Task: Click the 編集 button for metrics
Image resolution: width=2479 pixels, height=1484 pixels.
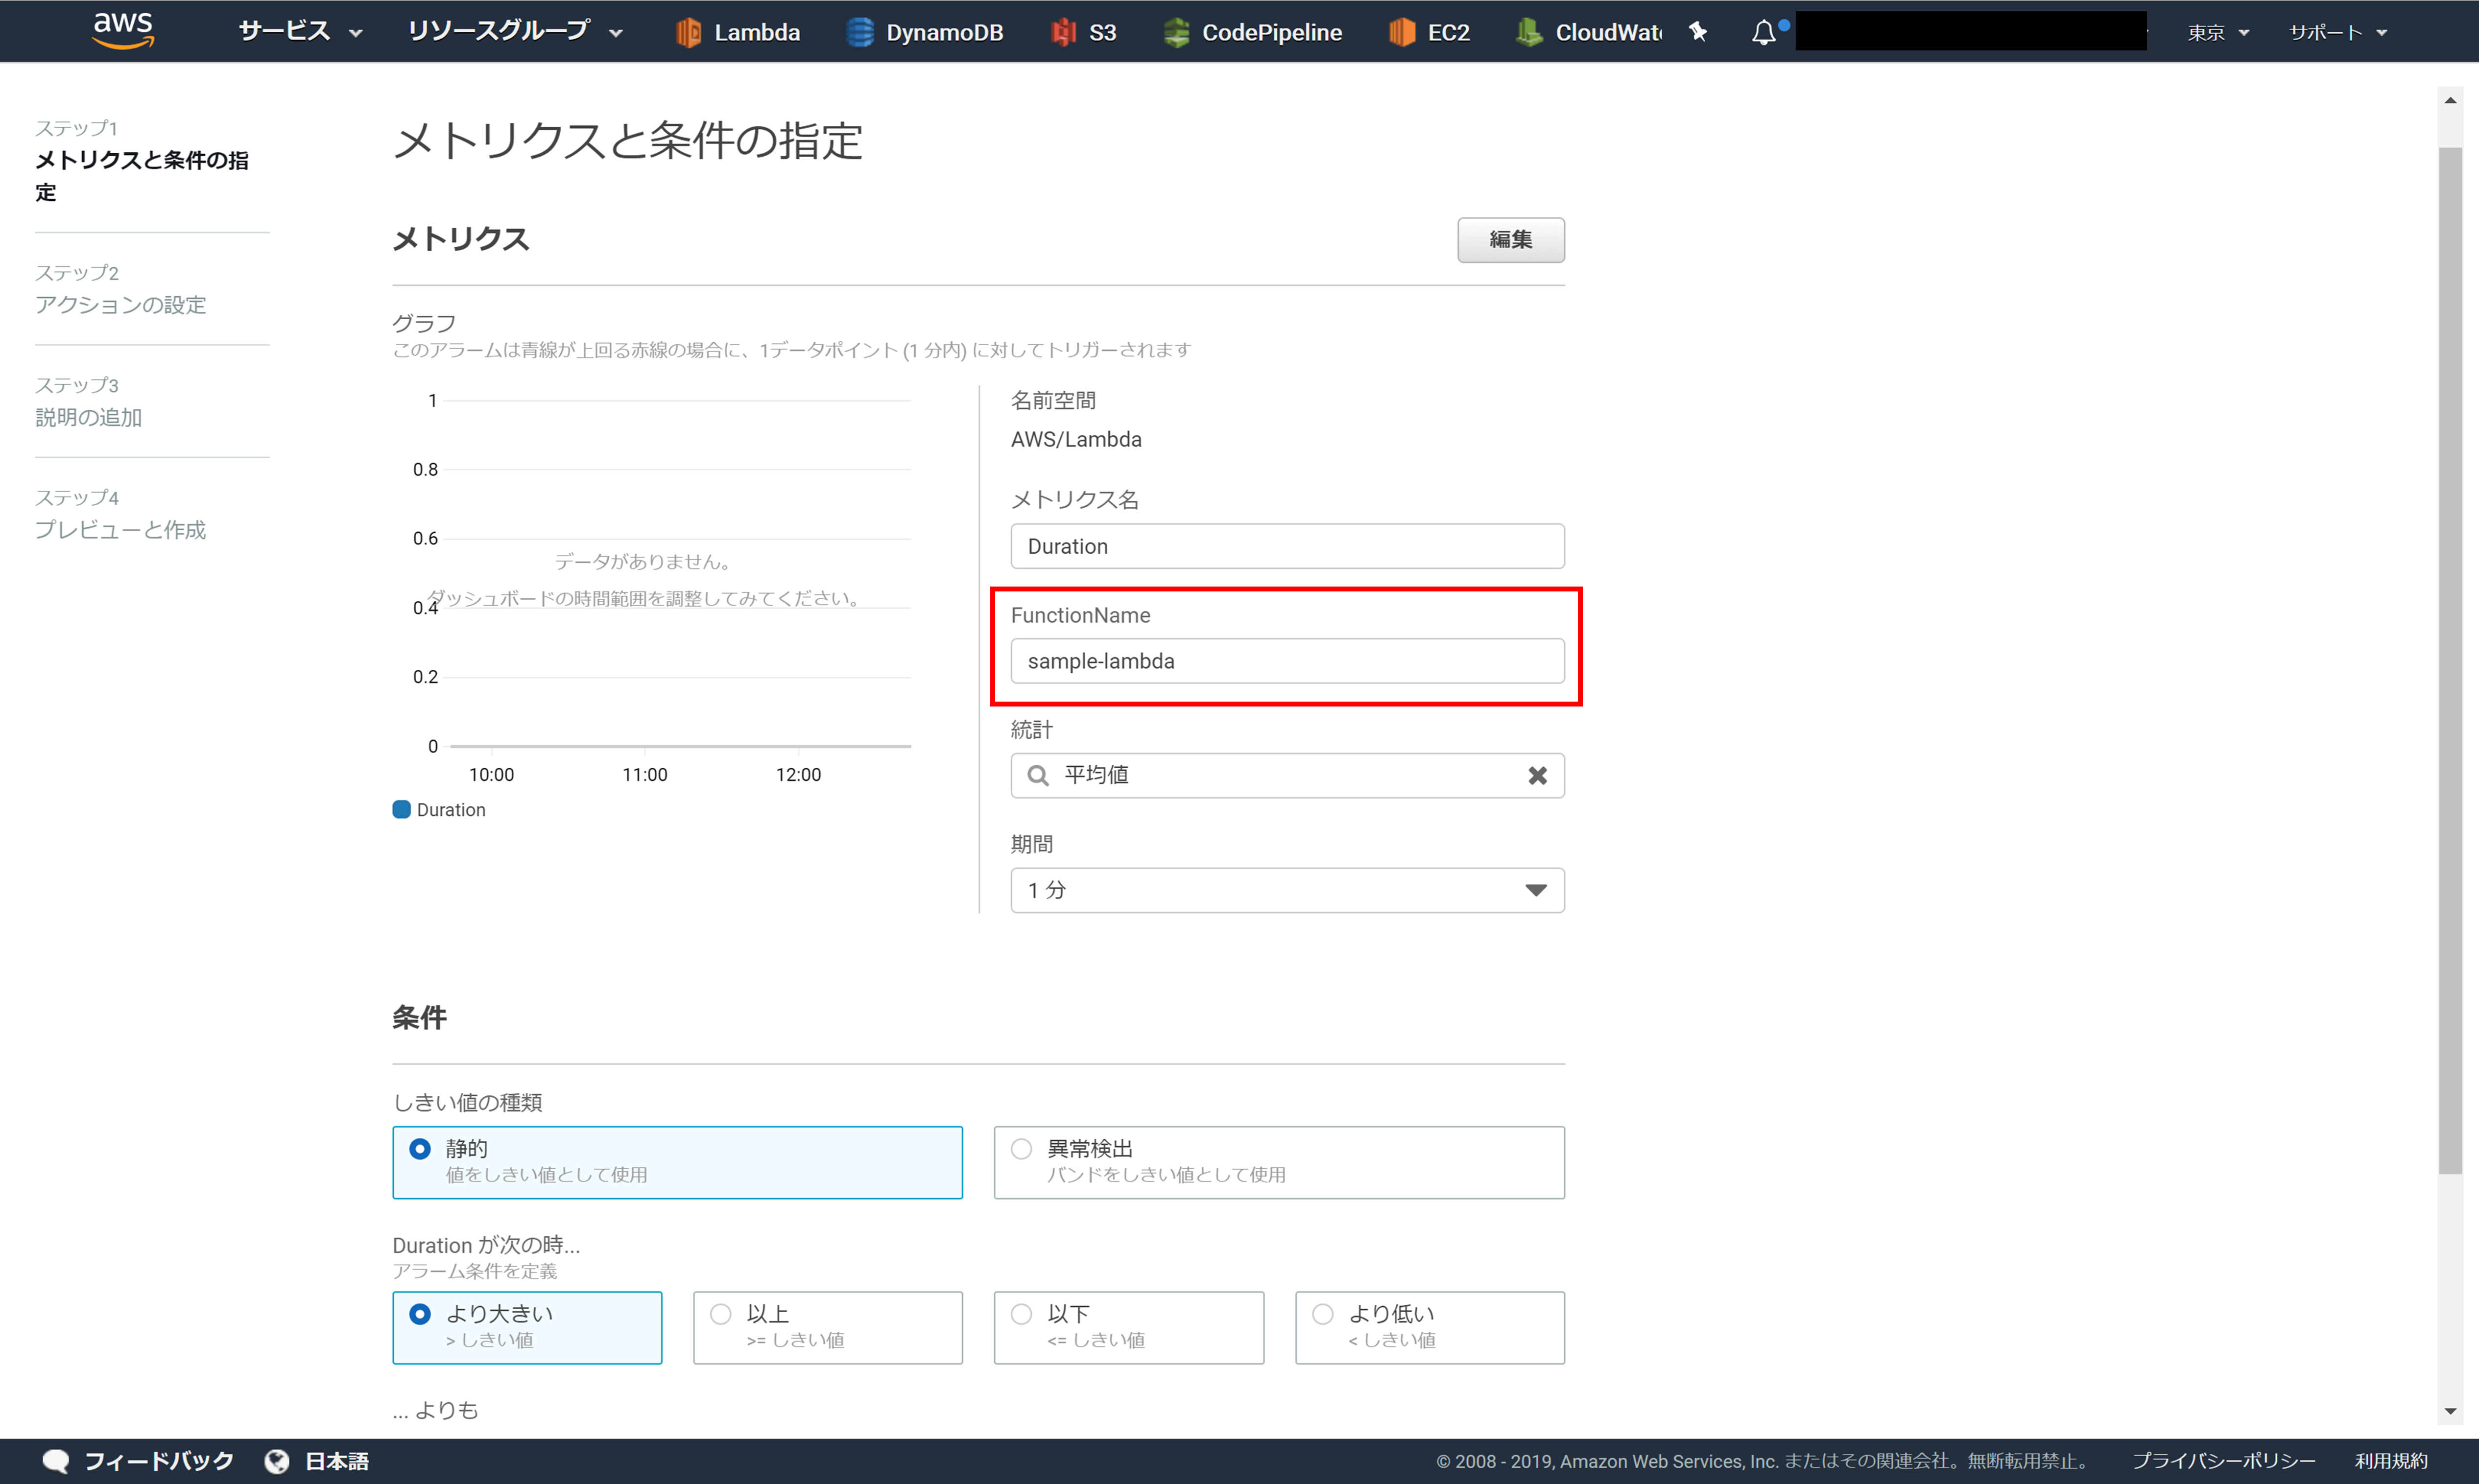Action: point(1510,240)
